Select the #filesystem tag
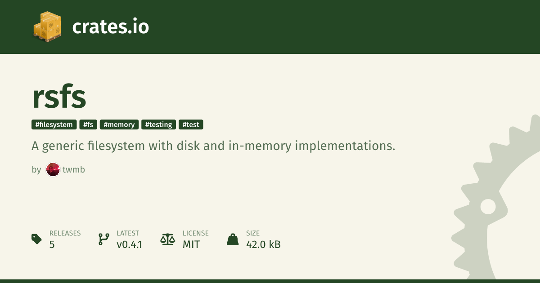The width and height of the screenshot is (540, 283). pos(54,124)
